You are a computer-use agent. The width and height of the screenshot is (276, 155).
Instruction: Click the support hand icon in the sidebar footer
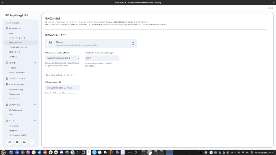pyautogui.click(x=9, y=142)
